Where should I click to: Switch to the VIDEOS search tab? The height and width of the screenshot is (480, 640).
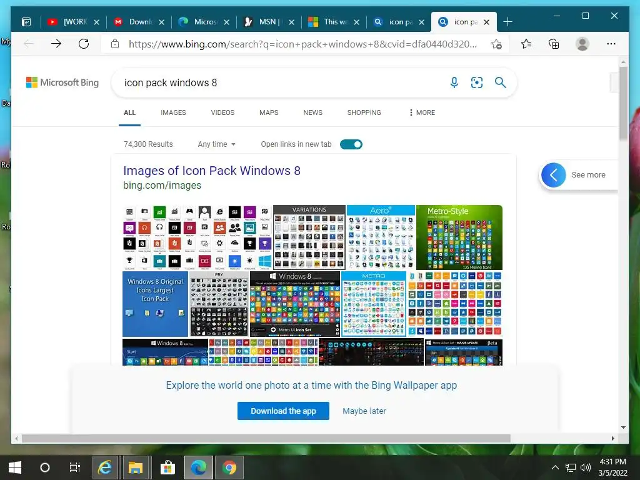pos(222,112)
